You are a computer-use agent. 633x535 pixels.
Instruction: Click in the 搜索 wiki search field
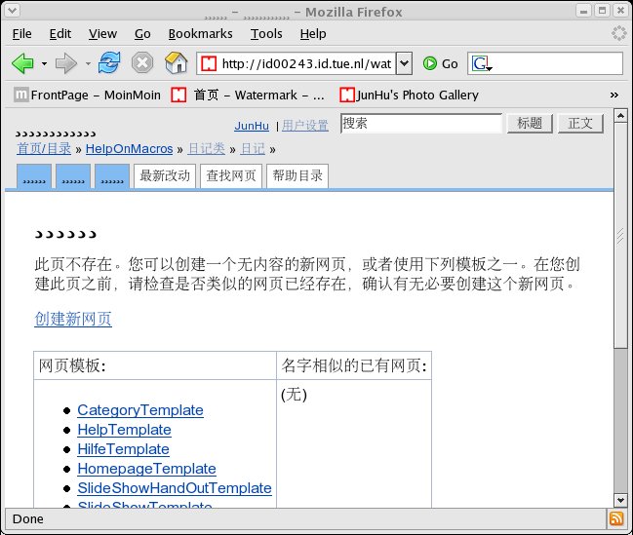click(420, 124)
